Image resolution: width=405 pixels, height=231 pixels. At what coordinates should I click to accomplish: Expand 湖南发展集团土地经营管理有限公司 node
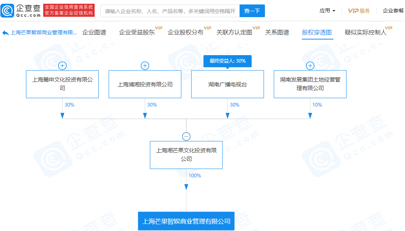pos(310,65)
